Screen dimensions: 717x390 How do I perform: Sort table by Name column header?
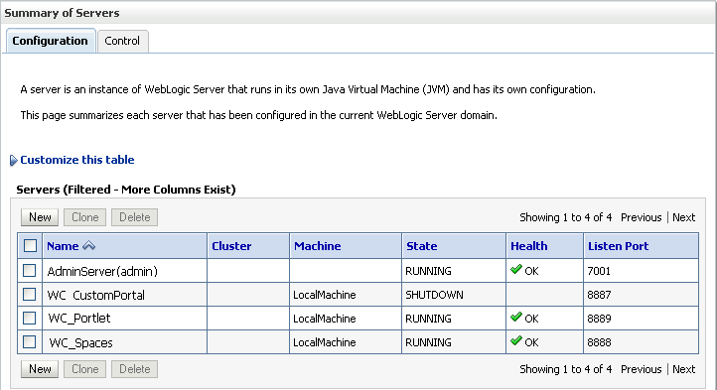(63, 246)
